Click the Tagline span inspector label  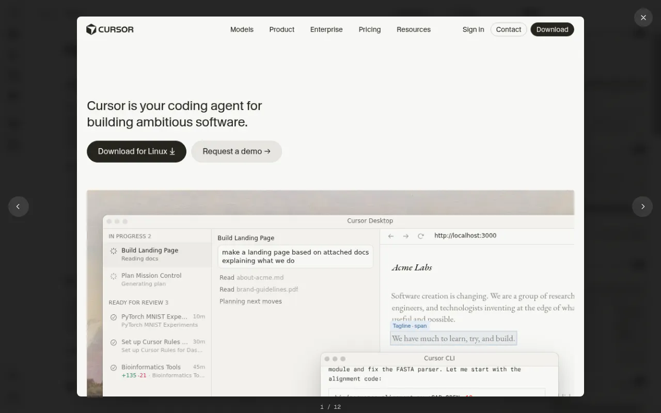tap(410, 326)
